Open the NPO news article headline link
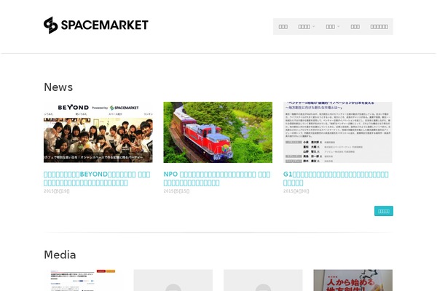 [x=217, y=178]
